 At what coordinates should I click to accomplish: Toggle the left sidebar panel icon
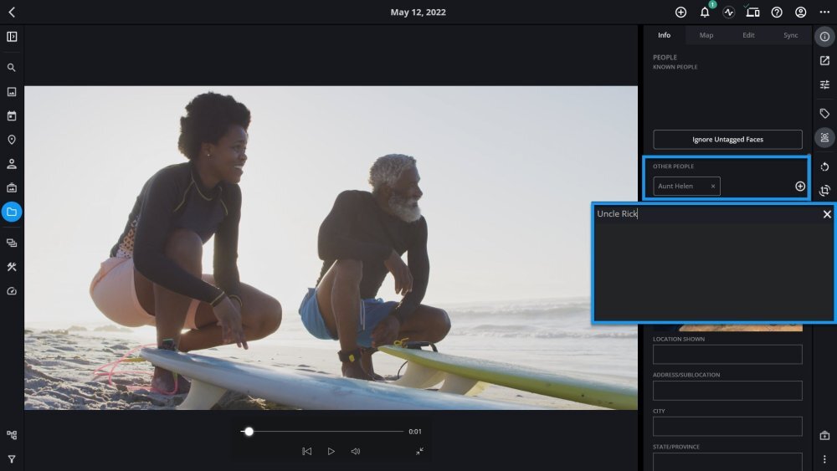click(12, 37)
